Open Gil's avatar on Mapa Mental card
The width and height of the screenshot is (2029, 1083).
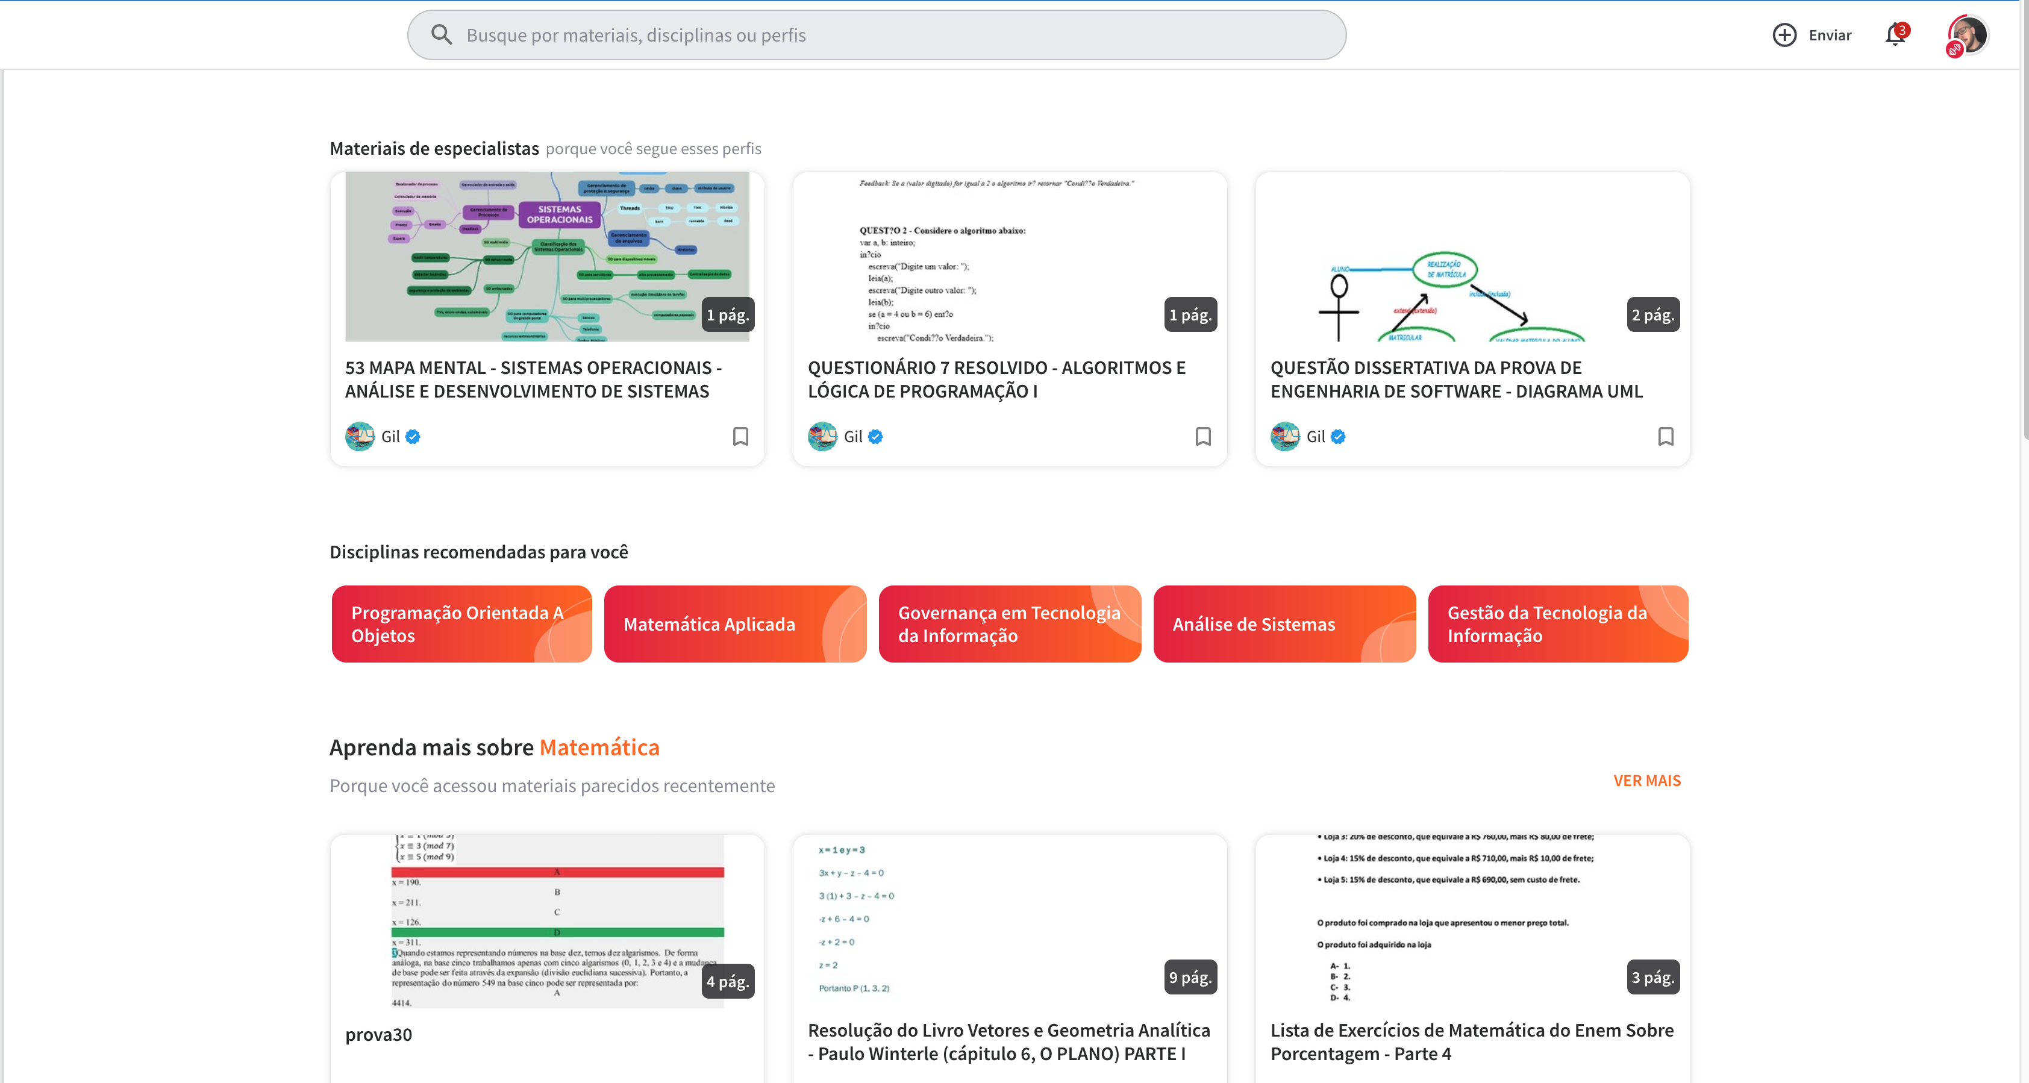(x=360, y=436)
